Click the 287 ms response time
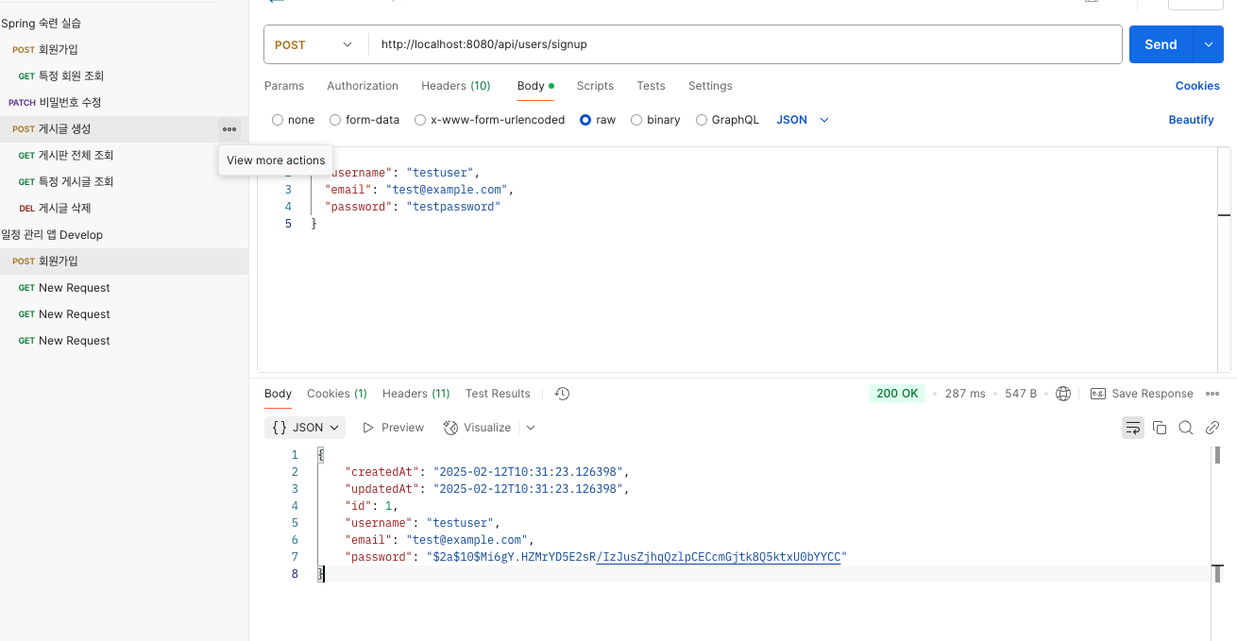The image size is (1237, 641). [965, 394]
